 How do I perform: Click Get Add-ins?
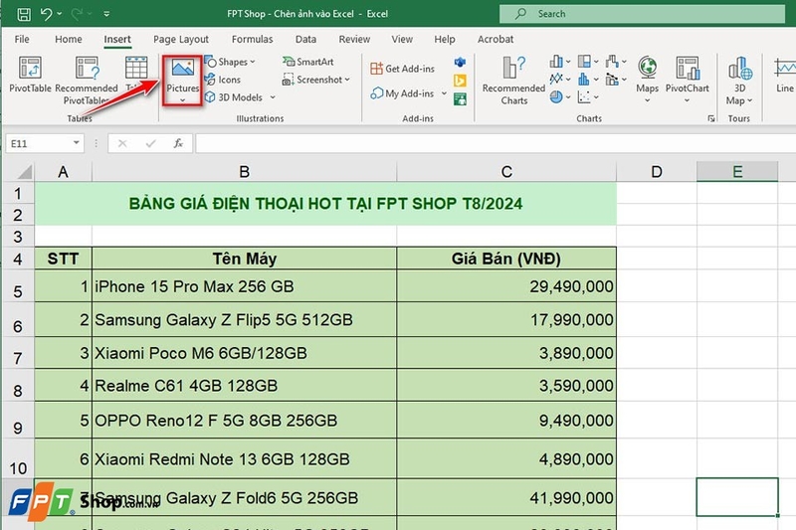[403, 69]
